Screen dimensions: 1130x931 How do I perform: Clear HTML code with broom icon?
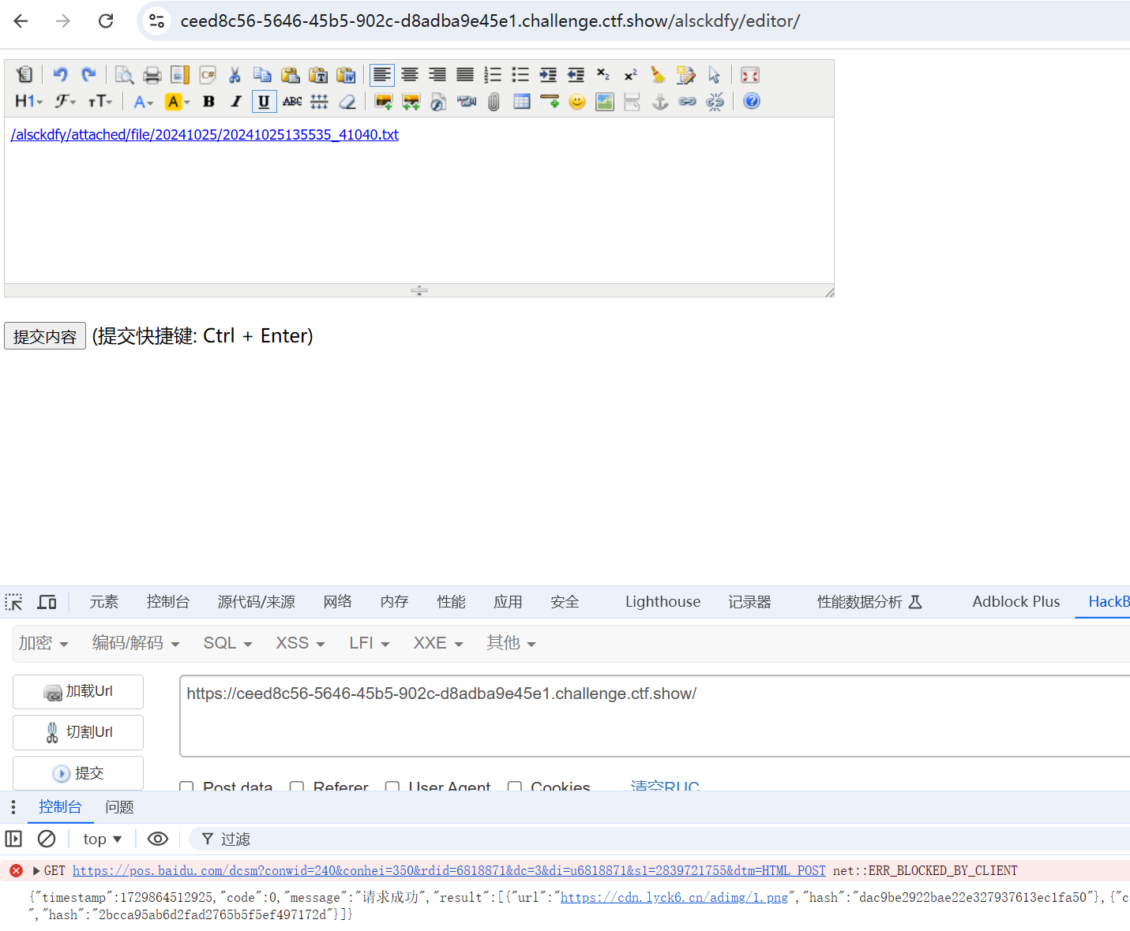pos(658,75)
